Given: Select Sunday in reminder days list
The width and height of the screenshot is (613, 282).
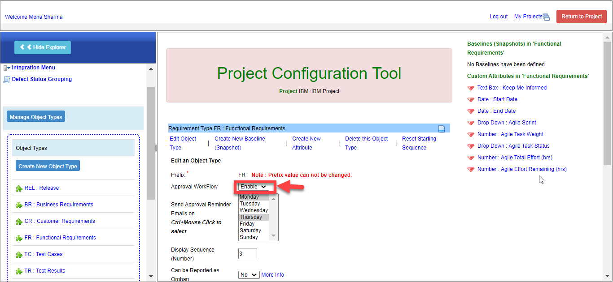Looking at the screenshot, I should tap(254, 237).
